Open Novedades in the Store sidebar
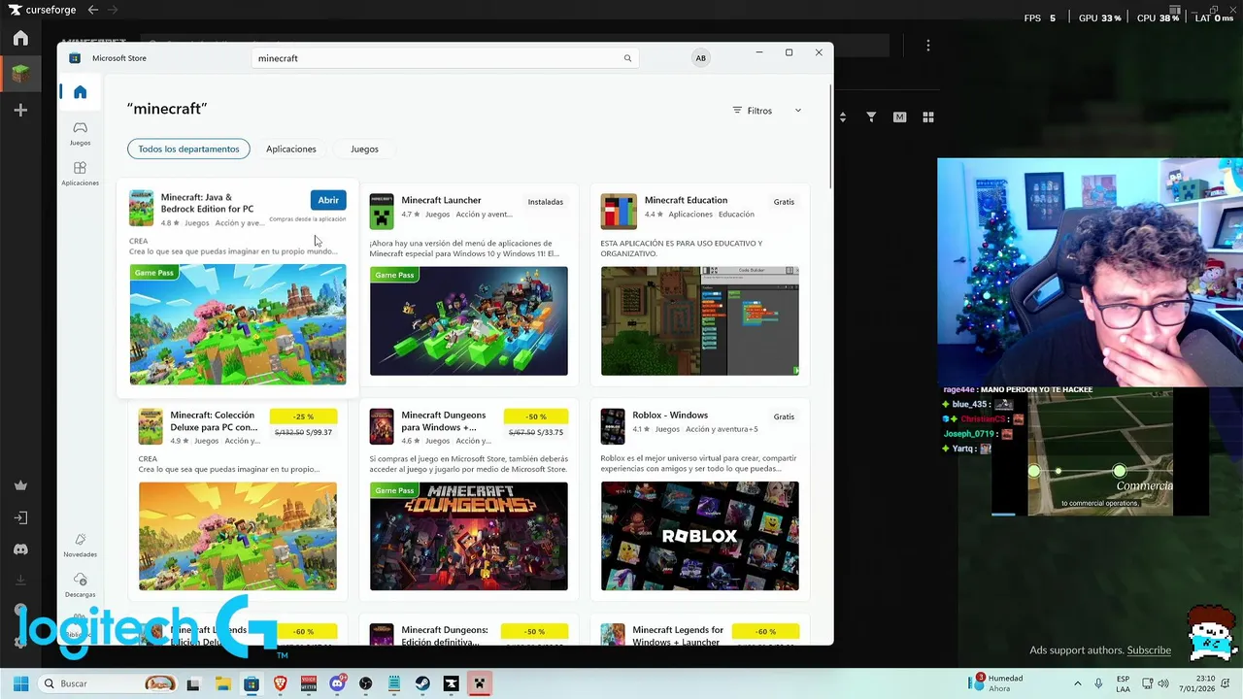The width and height of the screenshot is (1243, 699). coord(80,545)
